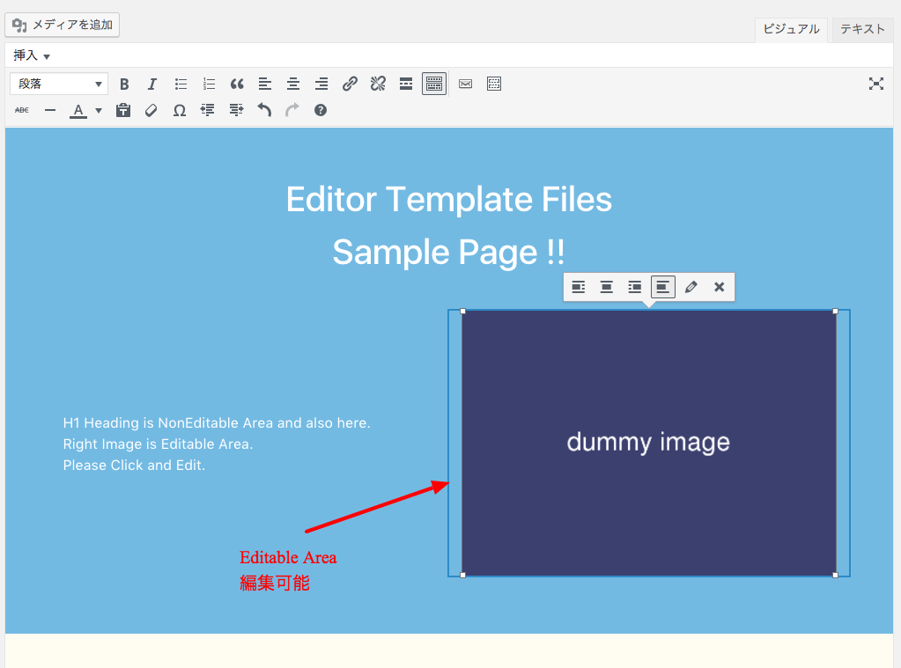Switch to the ビジュアル tab

tap(791, 29)
